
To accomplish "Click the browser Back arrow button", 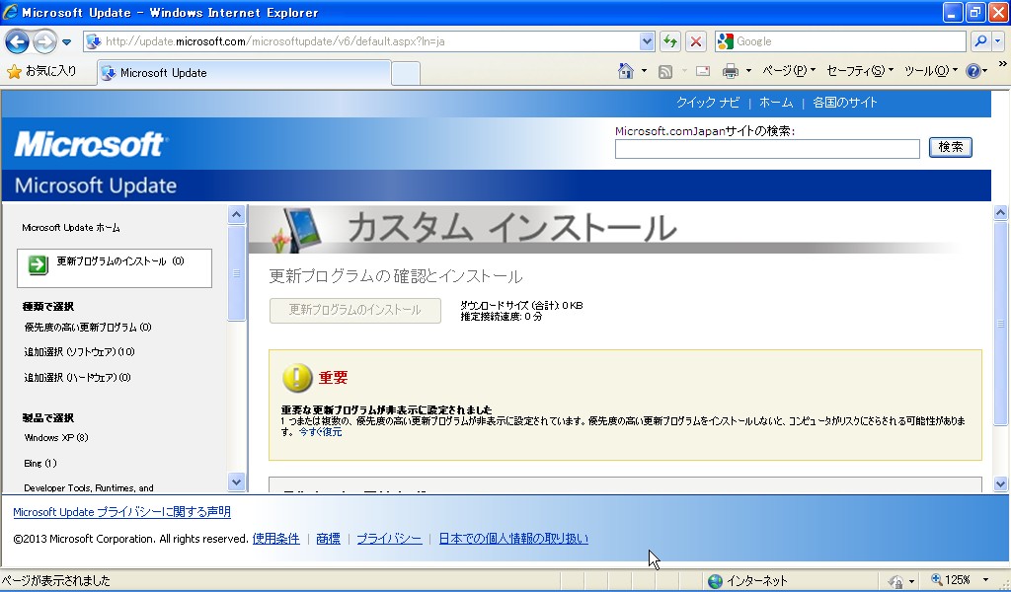I will coord(17,41).
